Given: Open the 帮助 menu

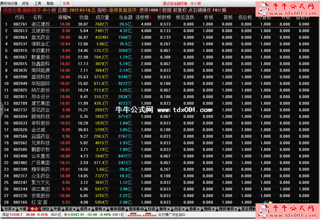Looking at the screenshot, I should point(50,3).
